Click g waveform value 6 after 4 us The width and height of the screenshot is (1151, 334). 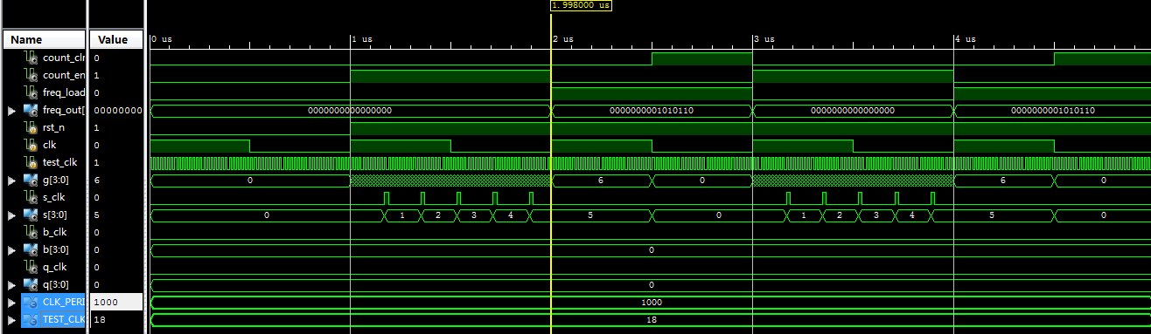1002,181
